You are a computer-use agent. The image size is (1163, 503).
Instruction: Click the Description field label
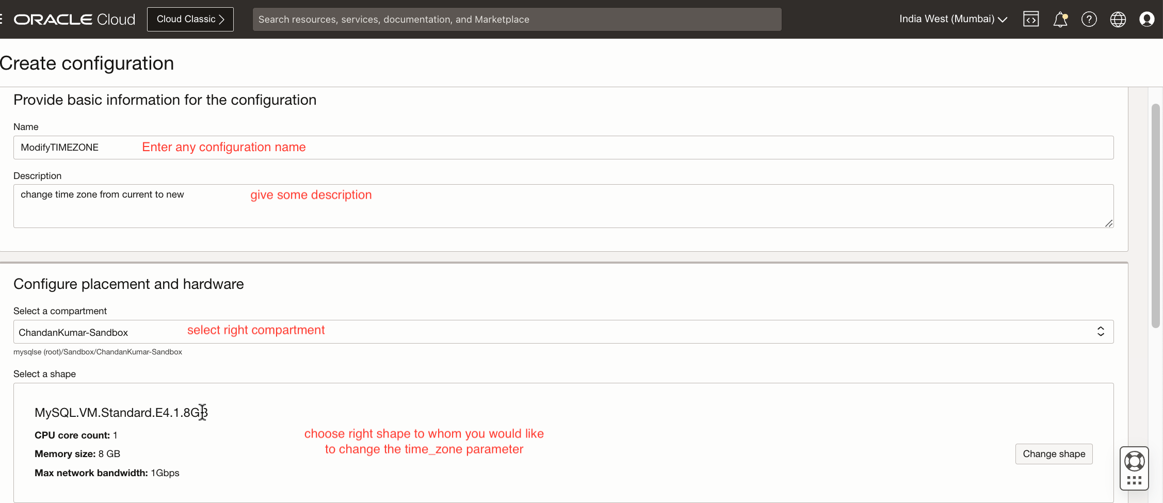37,176
